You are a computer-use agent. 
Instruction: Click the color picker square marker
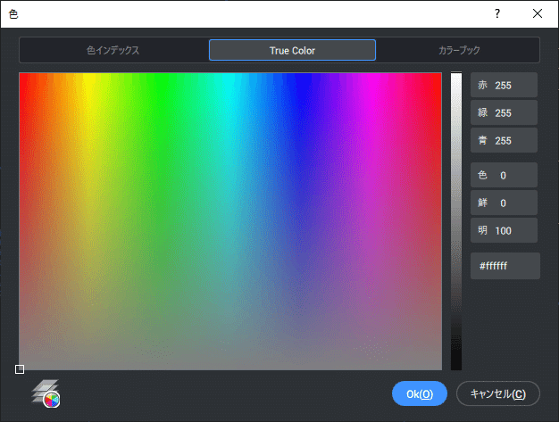coord(20,369)
